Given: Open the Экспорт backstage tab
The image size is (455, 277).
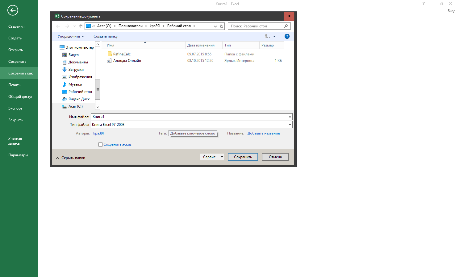Looking at the screenshot, I should [x=19, y=108].
